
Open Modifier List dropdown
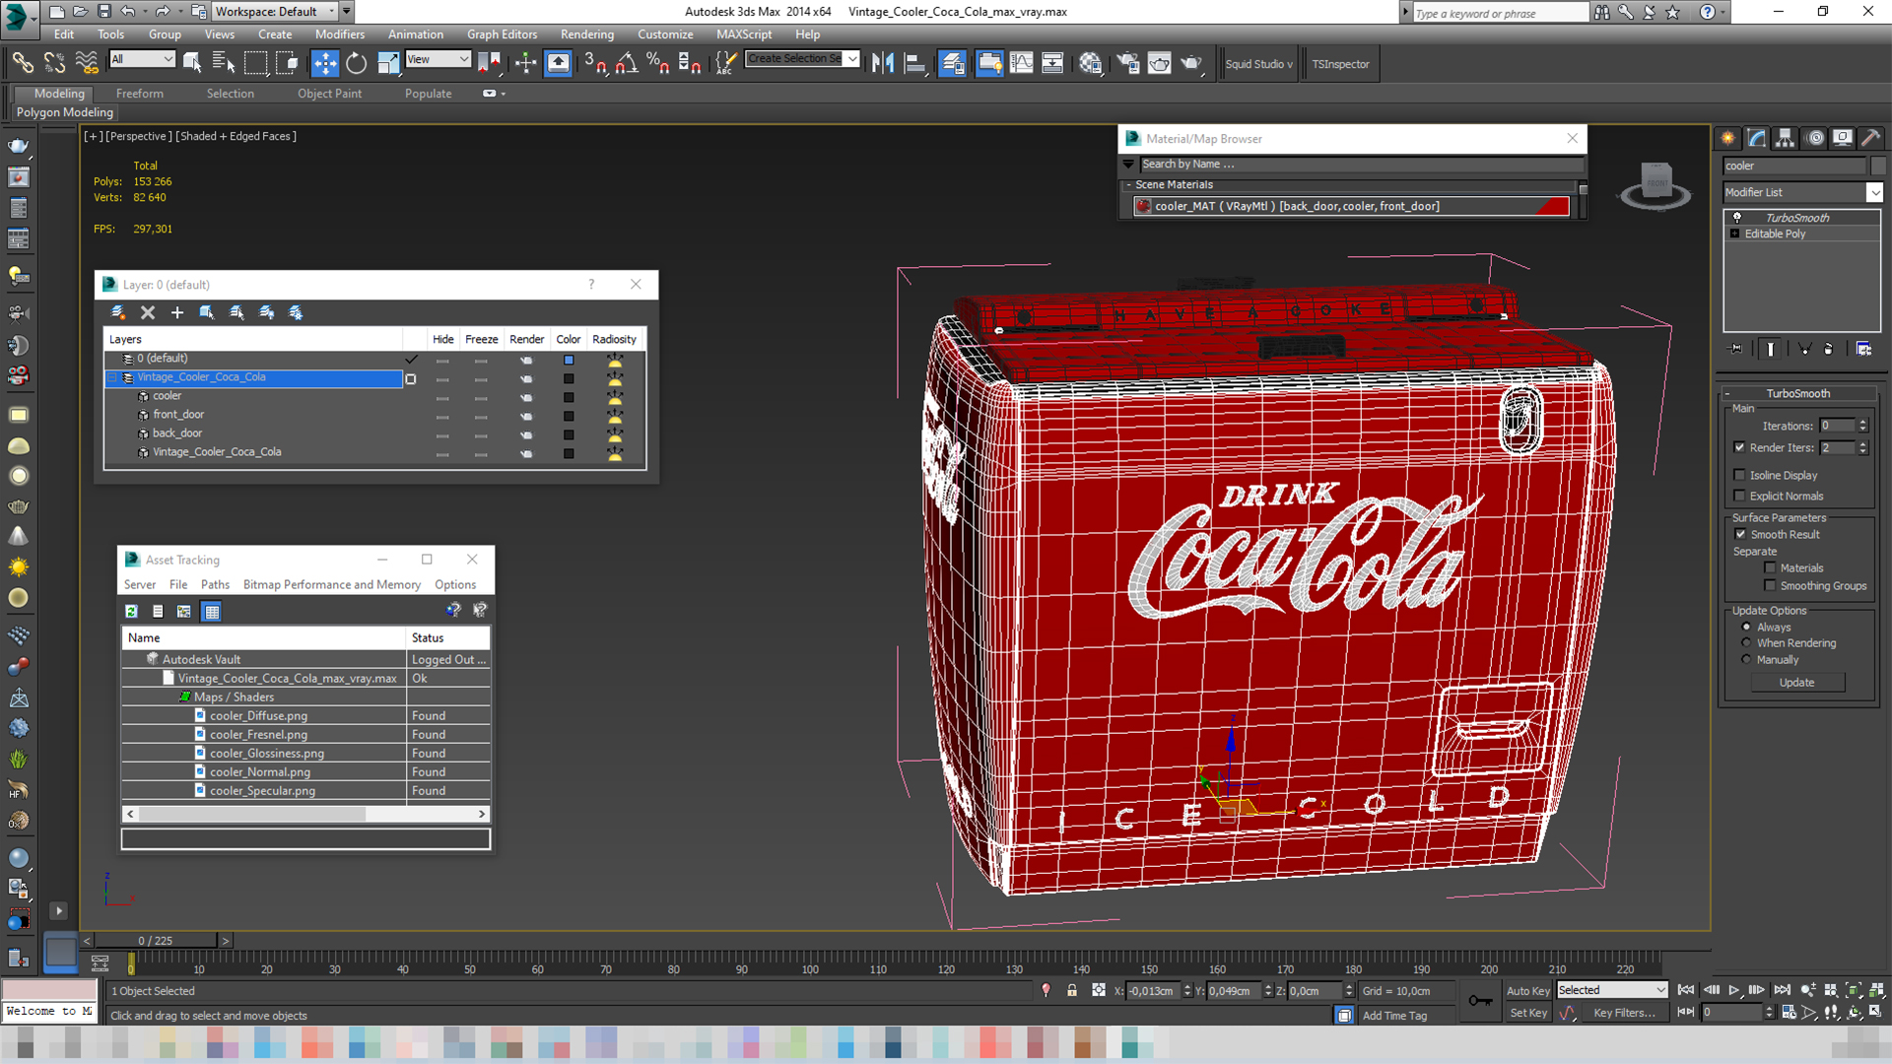click(1802, 192)
